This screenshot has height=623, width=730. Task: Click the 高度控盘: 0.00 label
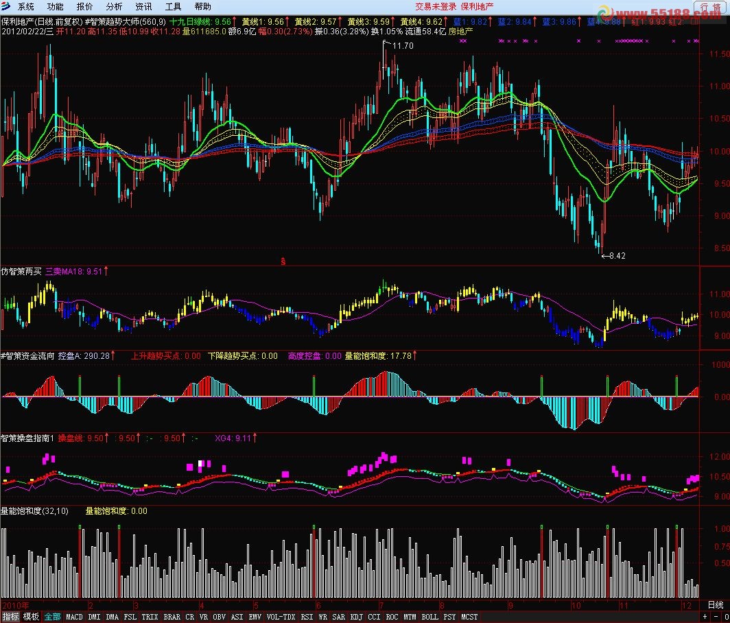315,355
